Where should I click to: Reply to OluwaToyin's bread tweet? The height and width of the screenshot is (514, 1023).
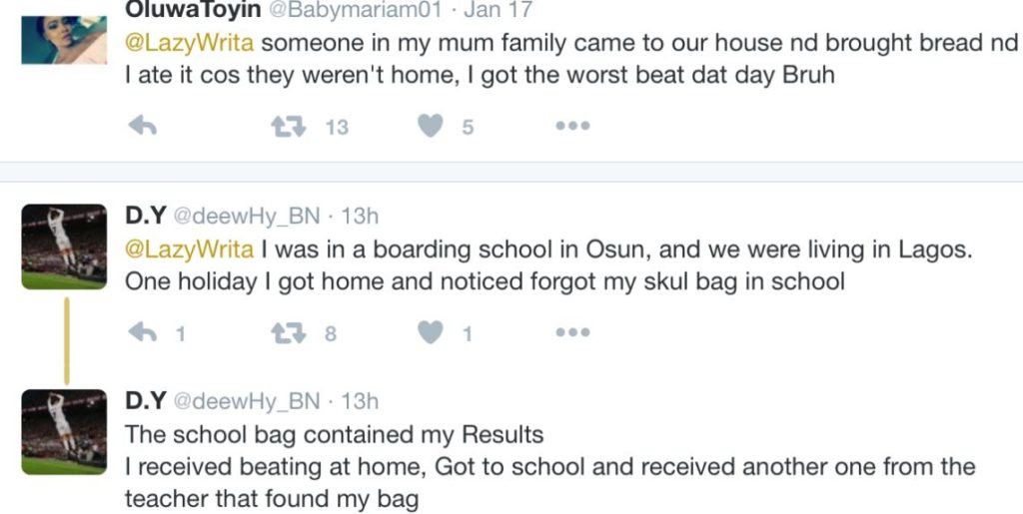click(x=143, y=127)
